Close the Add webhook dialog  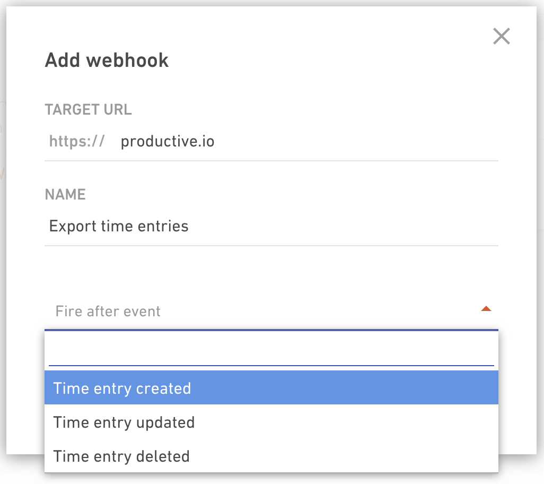pyautogui.click(x=502, y=36)
